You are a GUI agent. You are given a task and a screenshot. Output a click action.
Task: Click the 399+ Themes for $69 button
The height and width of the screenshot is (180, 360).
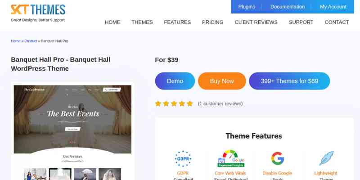pos(289,81)
